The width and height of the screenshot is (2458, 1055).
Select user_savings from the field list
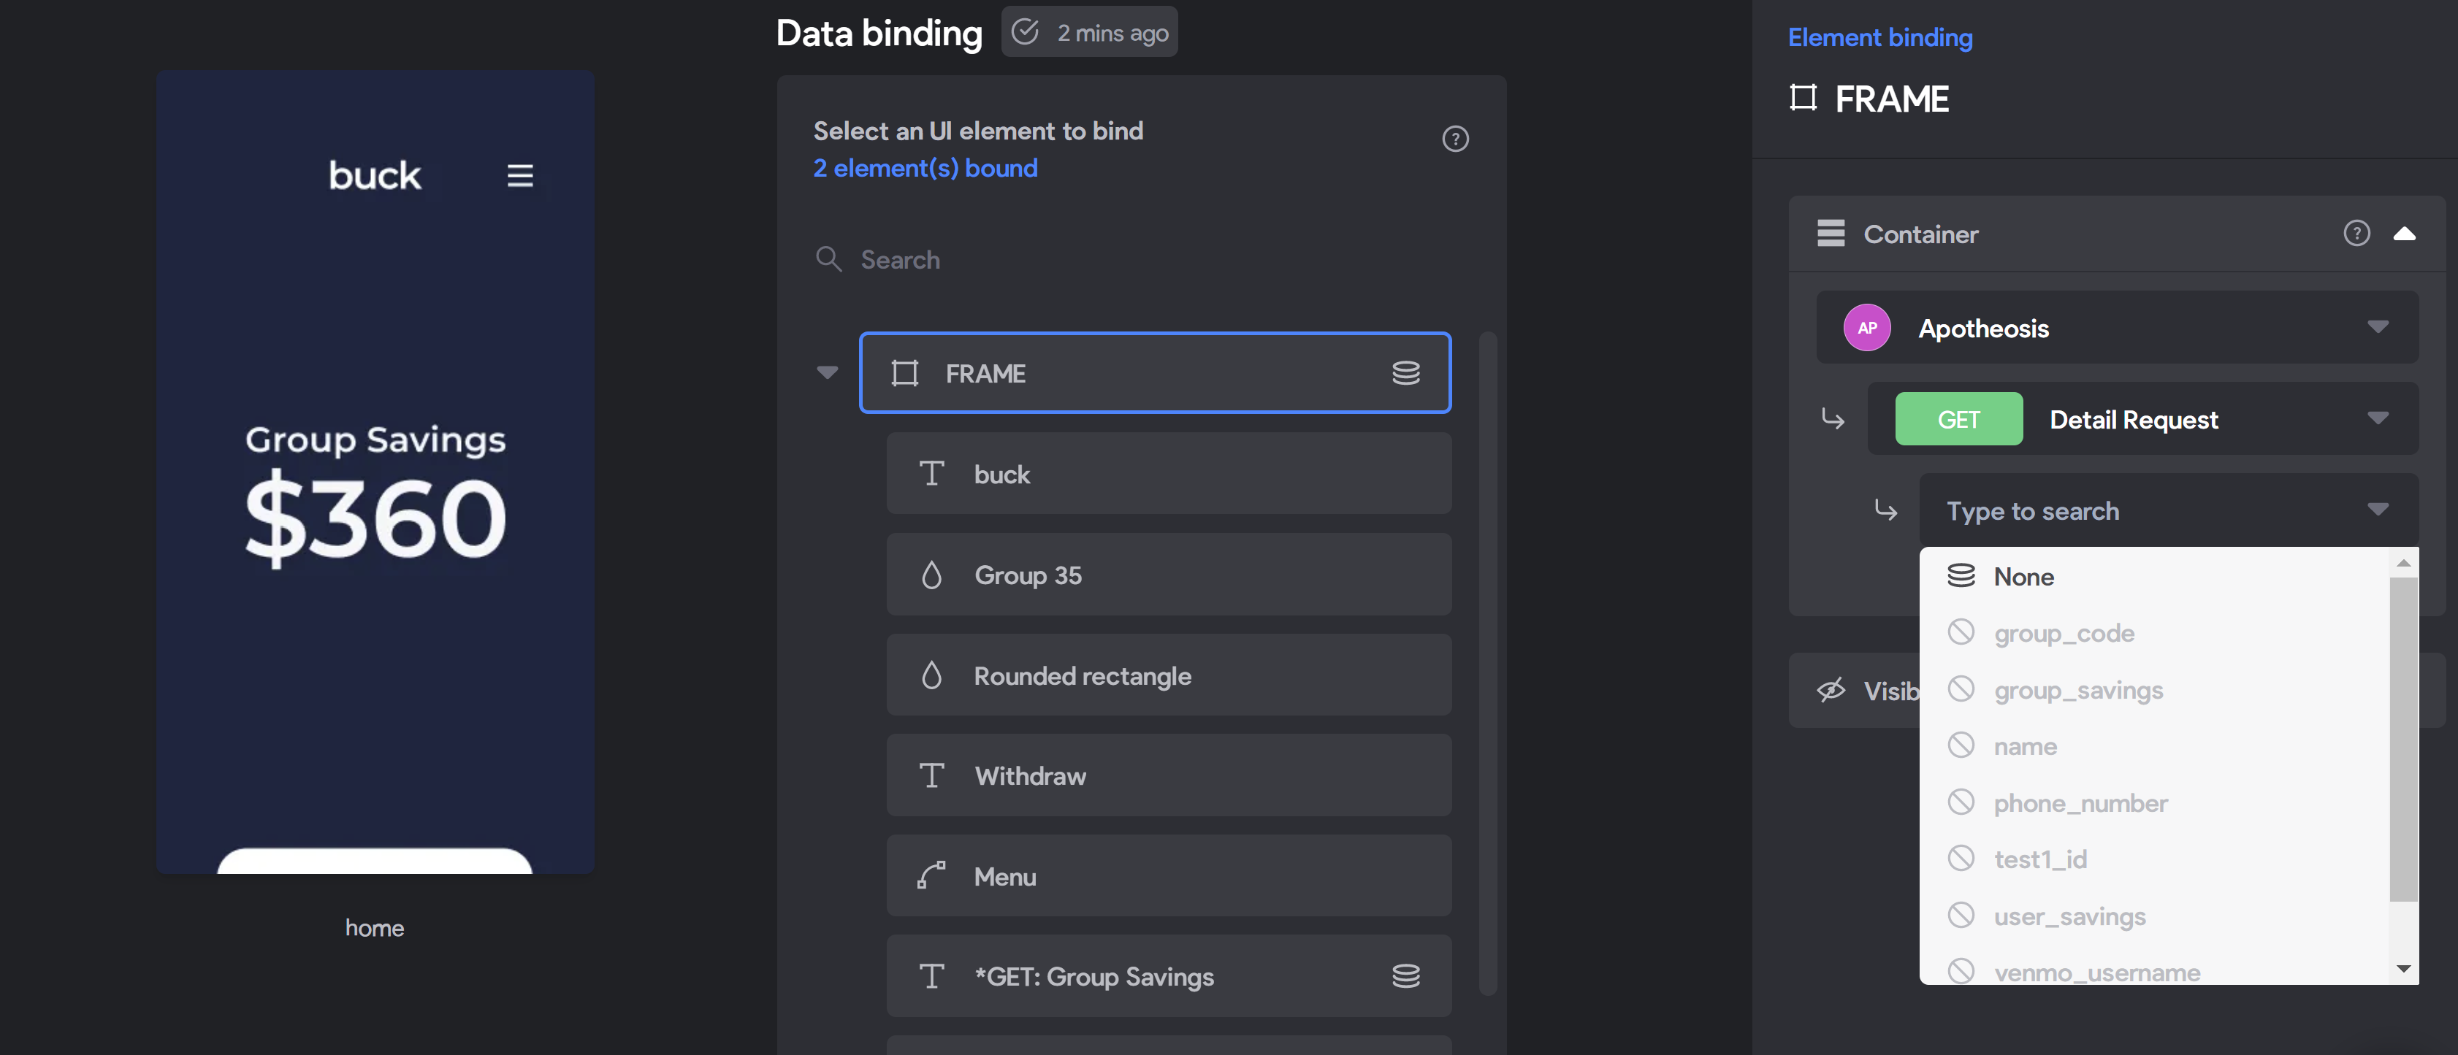[x=2153, y=916]
